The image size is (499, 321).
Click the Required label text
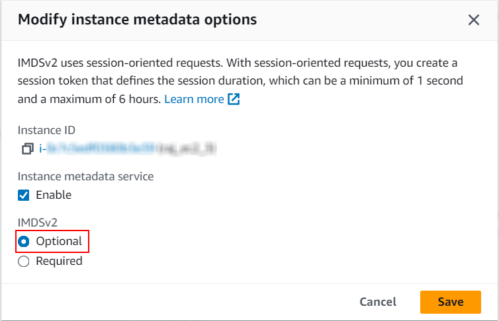click(x=59, y=261)
